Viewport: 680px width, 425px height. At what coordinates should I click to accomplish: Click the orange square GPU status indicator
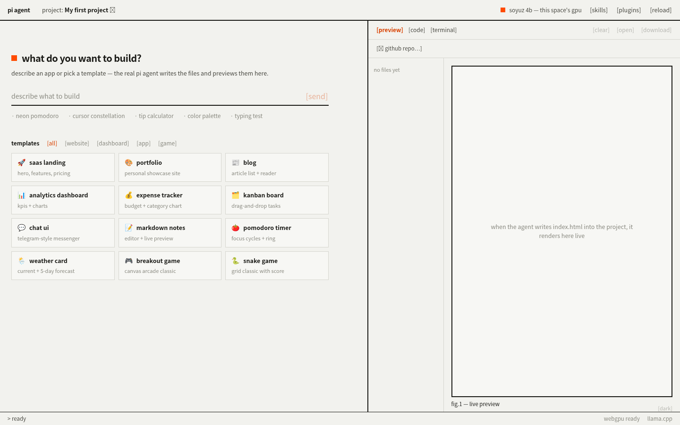point(503,10)
